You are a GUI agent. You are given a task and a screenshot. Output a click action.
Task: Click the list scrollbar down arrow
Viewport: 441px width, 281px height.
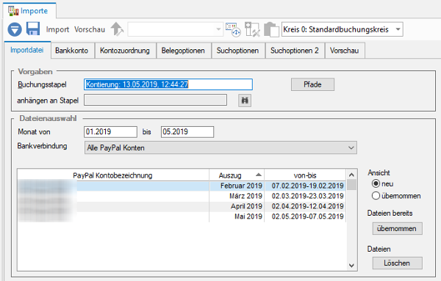(351, 266)
